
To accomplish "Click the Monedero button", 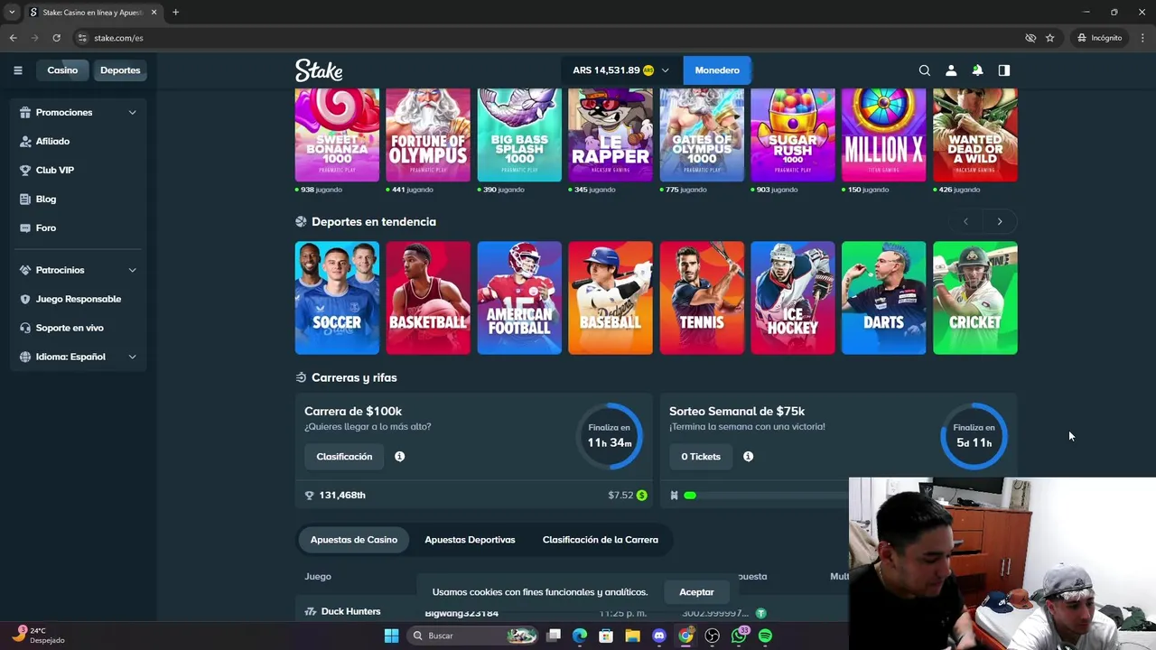I will coord(717,70).
